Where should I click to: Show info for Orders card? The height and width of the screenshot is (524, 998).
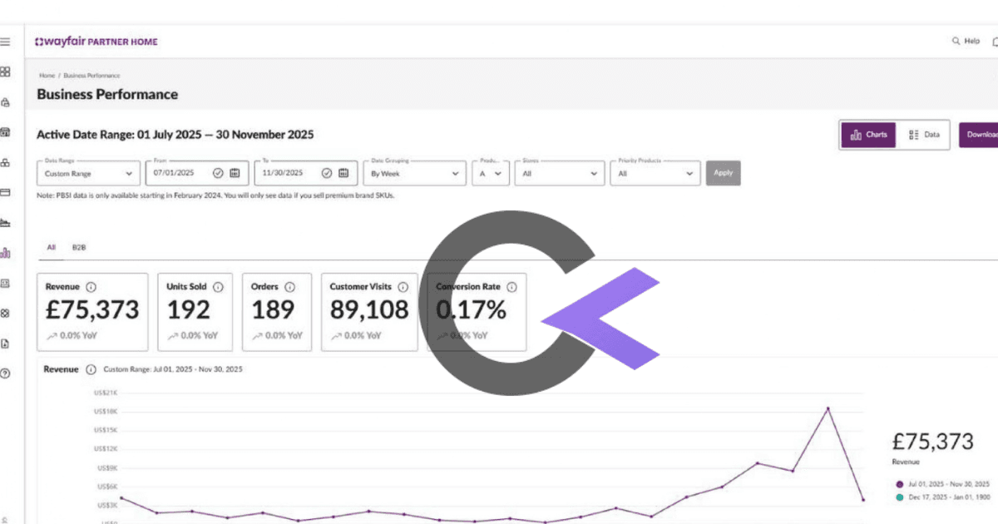pos(289,287)
